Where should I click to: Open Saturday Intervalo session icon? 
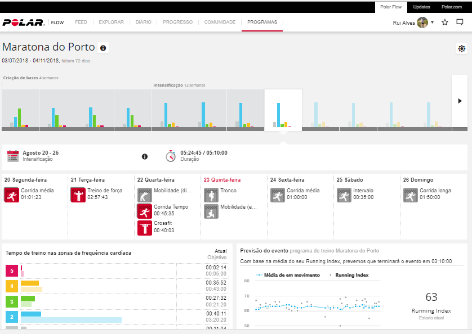click(344, 195)
